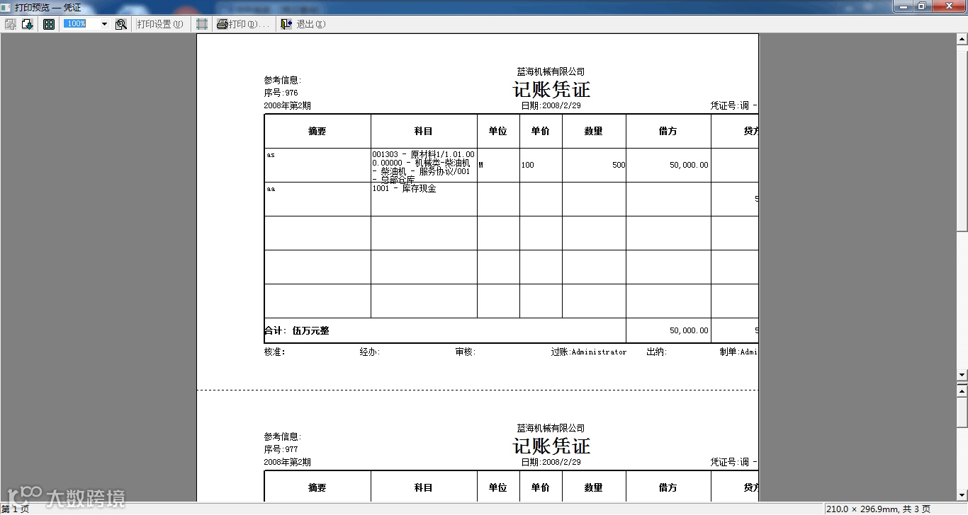Click the previous page arrow icon
The image size is (968, 515).
11,24
